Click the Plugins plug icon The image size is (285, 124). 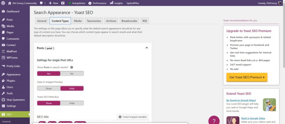coord(3,81)
